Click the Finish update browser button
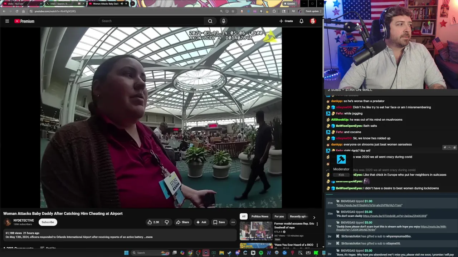 click(313, 11)
